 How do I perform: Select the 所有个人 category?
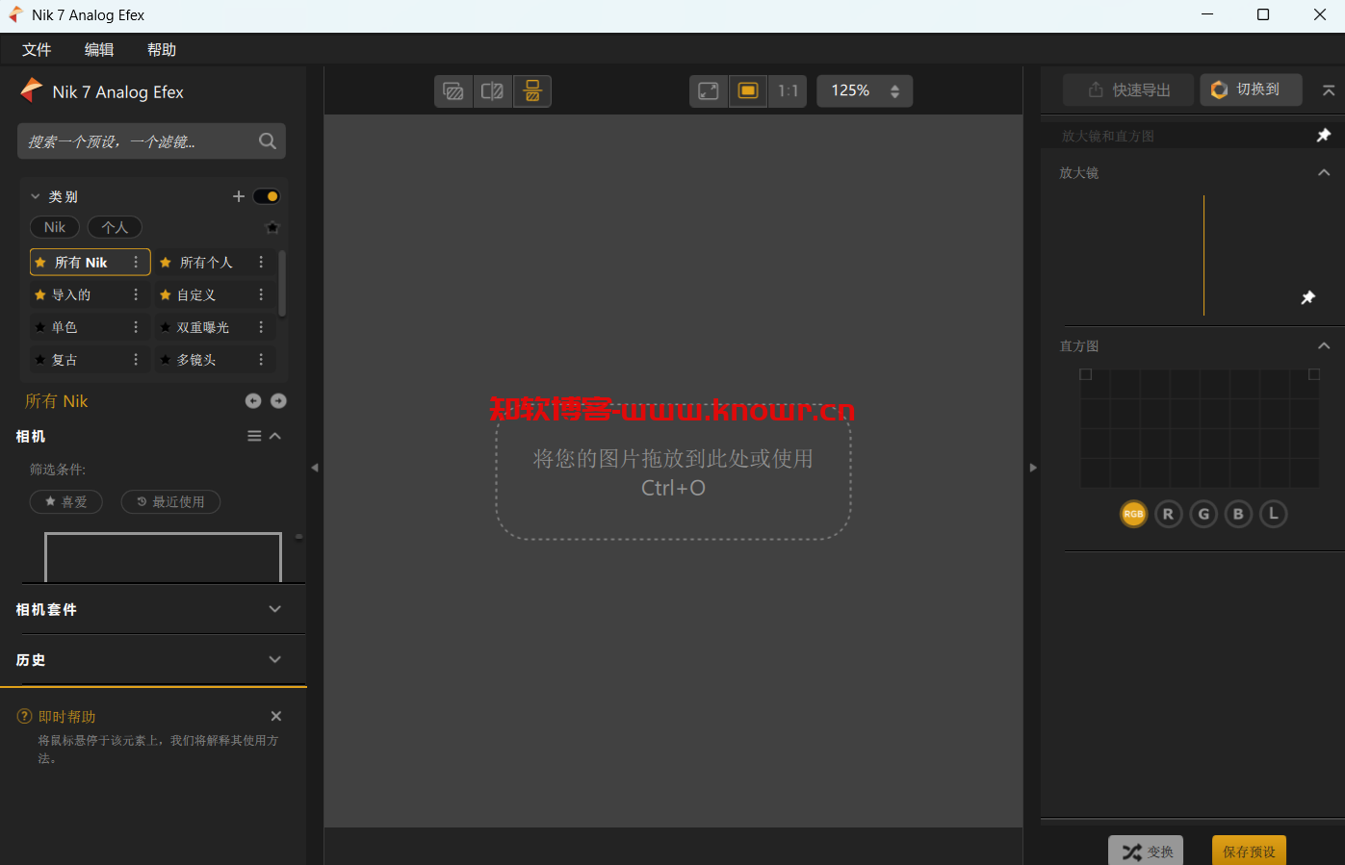216,263
